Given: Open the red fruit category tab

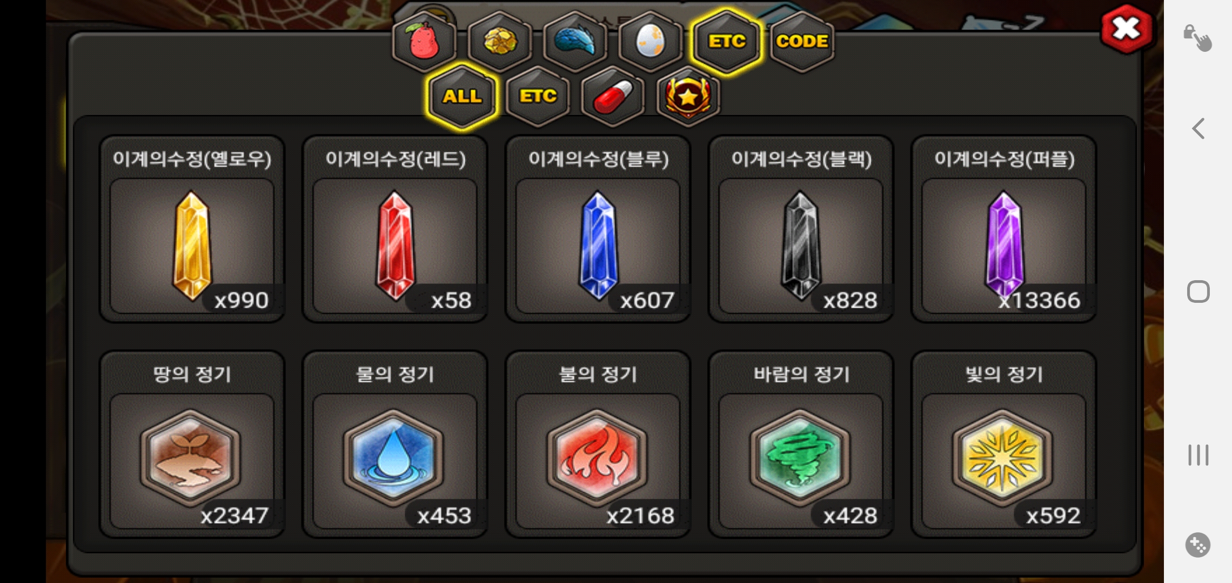Looking at the screenshot, I should point(424,41).
